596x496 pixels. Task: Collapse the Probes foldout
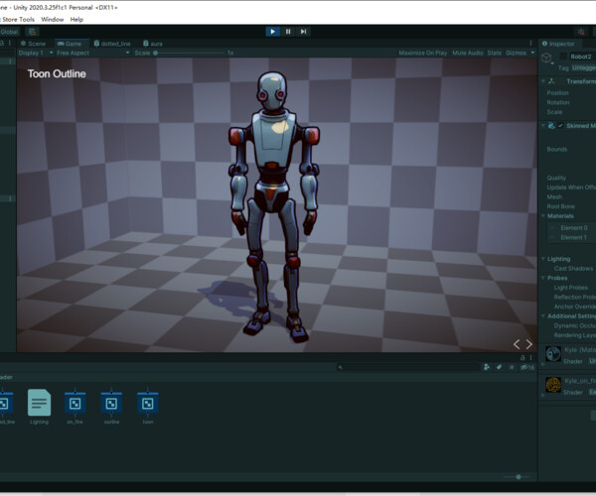point(542,278)
